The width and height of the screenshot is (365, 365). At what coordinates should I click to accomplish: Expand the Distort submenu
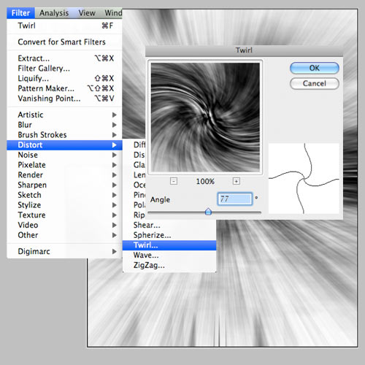(x=64, y=145)
